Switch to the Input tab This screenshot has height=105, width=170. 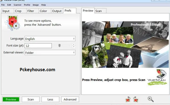click(x=8, y=11)
